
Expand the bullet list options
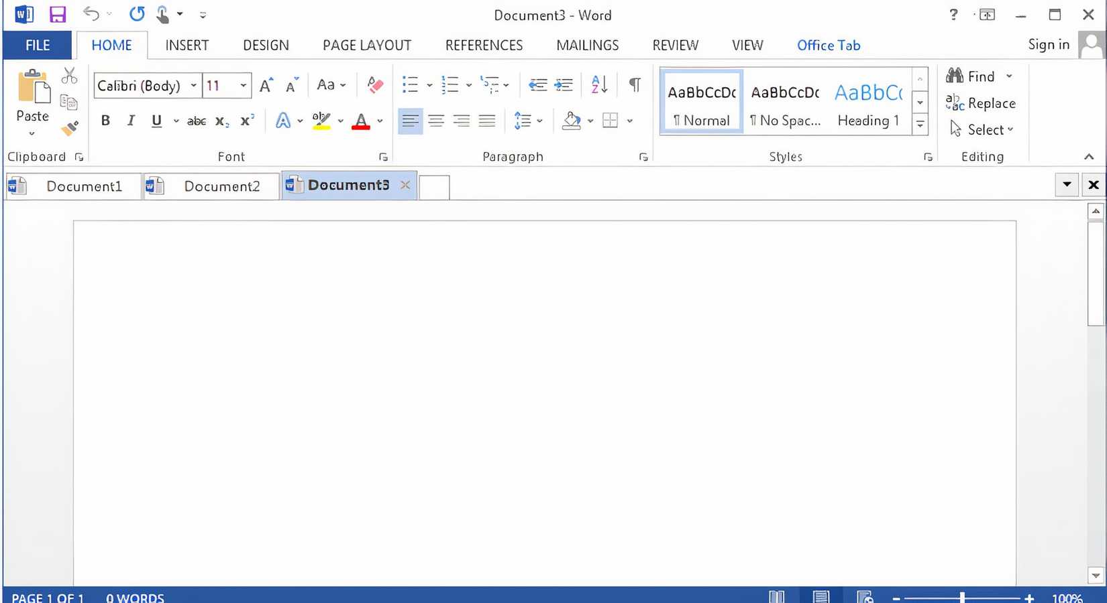click(x=429, y=84)
